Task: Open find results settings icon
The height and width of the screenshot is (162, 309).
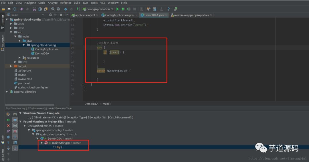Action: 8,114
